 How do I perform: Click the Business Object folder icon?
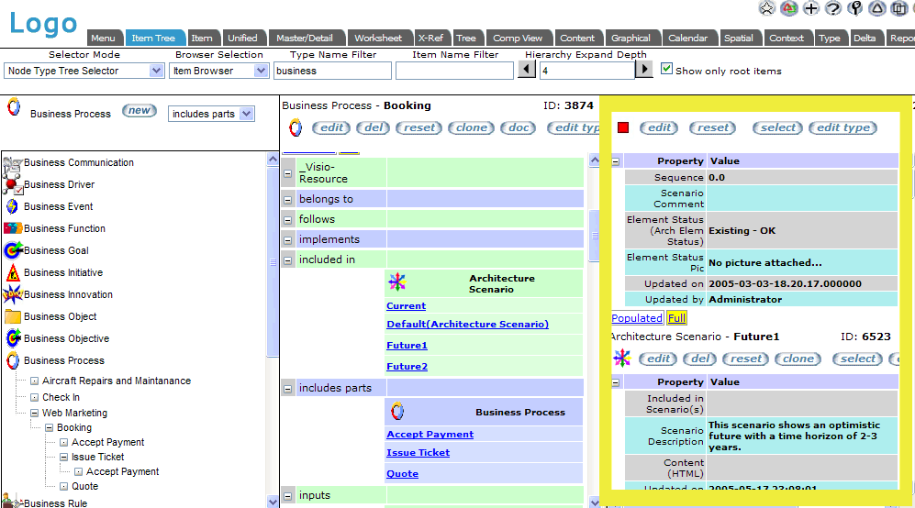[x=13, y=316]
